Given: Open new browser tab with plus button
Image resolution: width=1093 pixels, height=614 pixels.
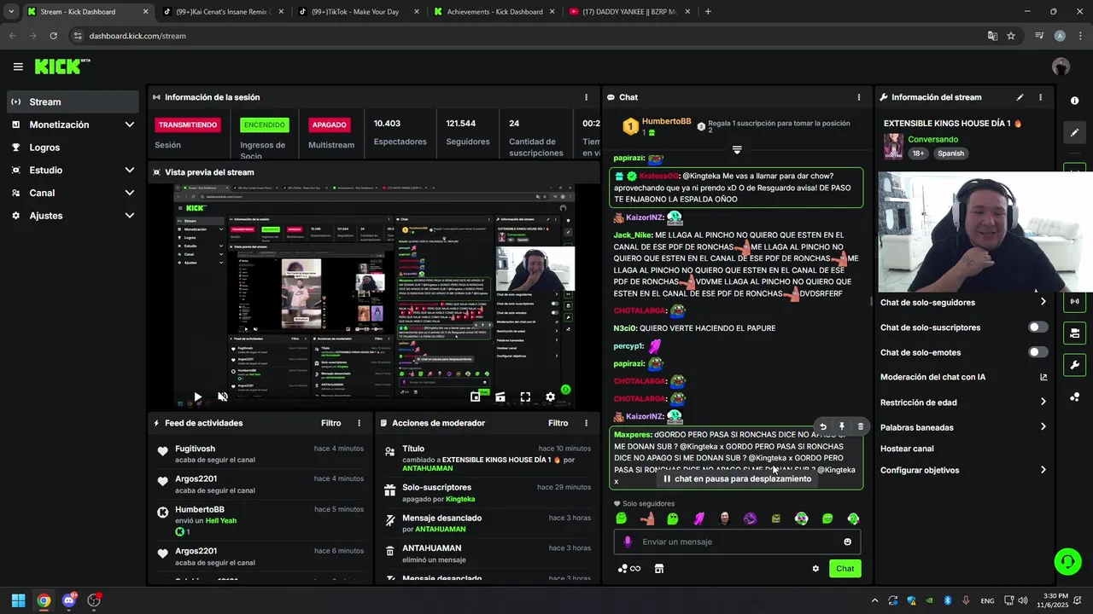Looking at the screenshot, I should (708, 12).
